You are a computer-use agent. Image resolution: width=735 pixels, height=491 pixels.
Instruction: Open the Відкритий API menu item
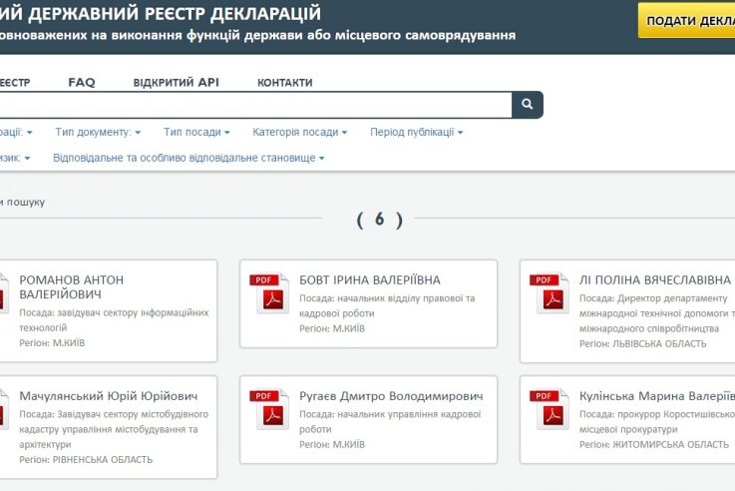[177, 83]
